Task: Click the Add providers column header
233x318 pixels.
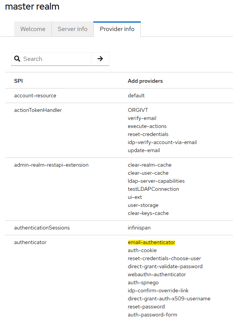Action: point(145,81)
